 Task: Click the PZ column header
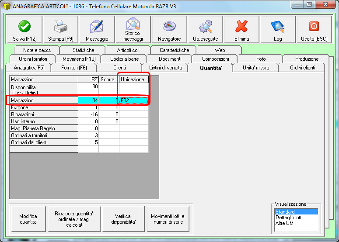point(88,80)
